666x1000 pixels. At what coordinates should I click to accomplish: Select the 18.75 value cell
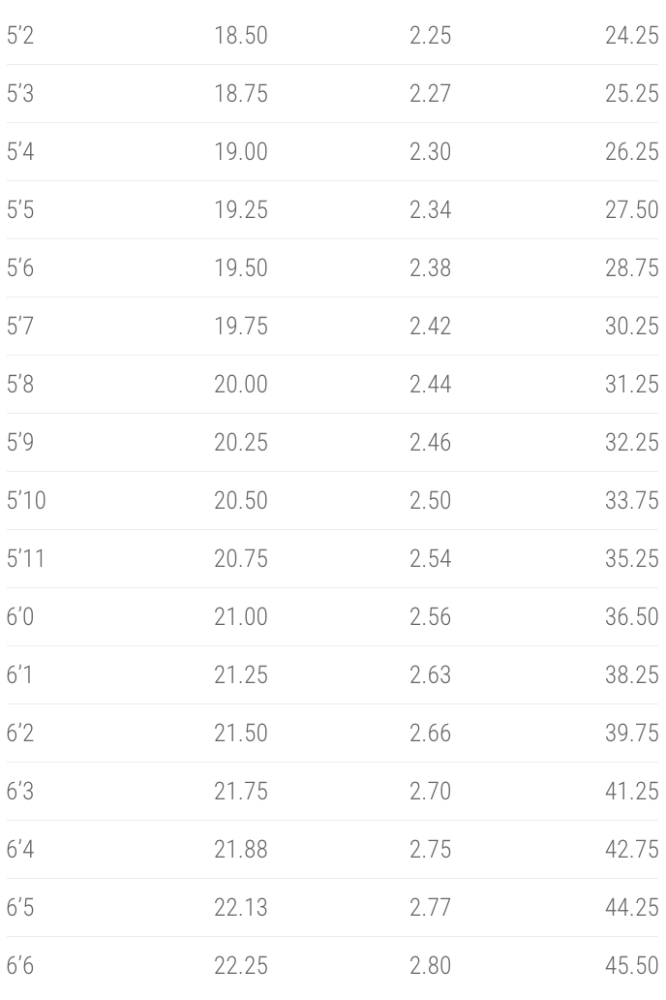240,94
